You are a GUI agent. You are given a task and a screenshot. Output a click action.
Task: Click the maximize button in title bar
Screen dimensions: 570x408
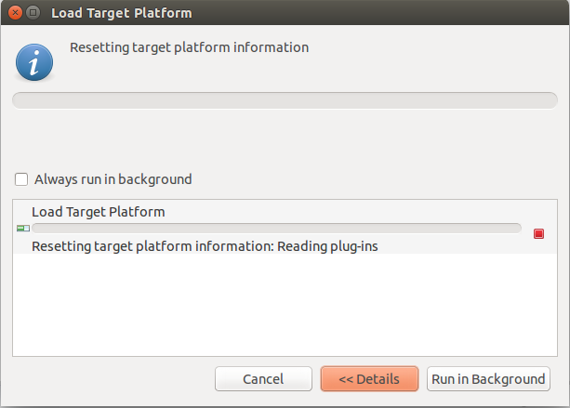point(33,13)
